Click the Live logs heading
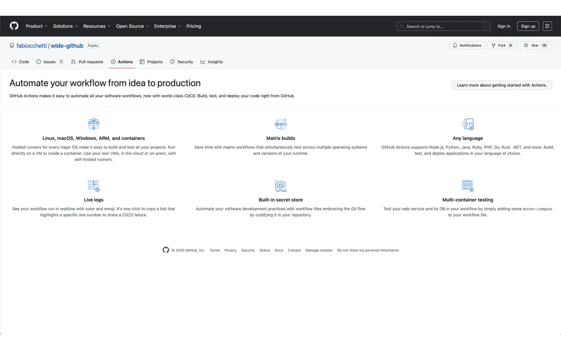This screenshot has height=350, width=561. pos(94,200)
